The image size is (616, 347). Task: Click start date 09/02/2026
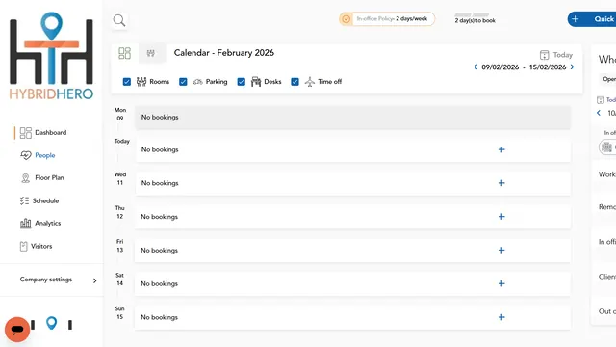pyautogui.click(x=500, y=67)
